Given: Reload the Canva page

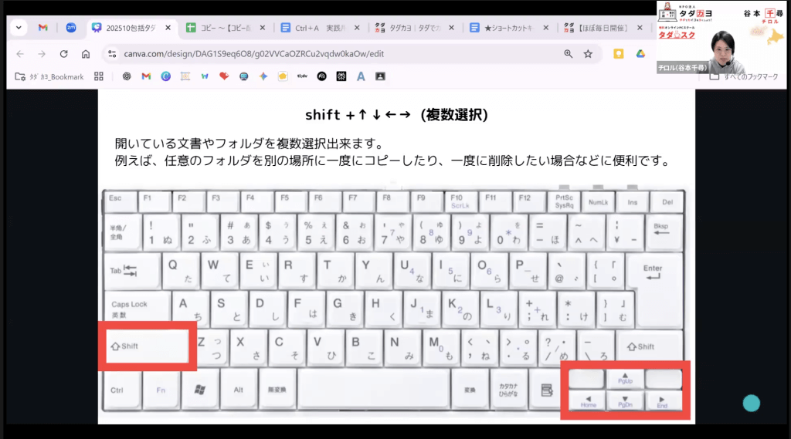Looking at the screenshot, I should point(63,54).
